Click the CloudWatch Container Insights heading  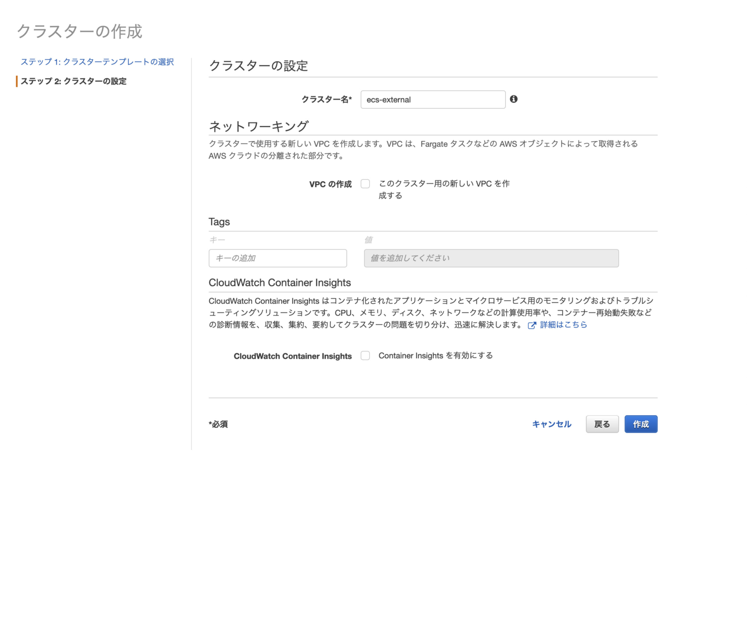click(x=280, y=282)
